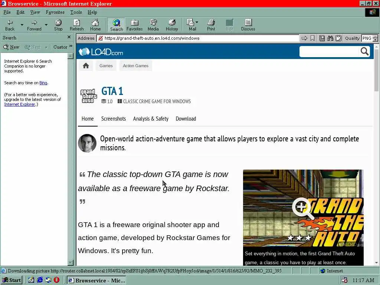Decrease Quality with the spinner down arrow
The image size is (380, 285).
click(x=376, y=40)
